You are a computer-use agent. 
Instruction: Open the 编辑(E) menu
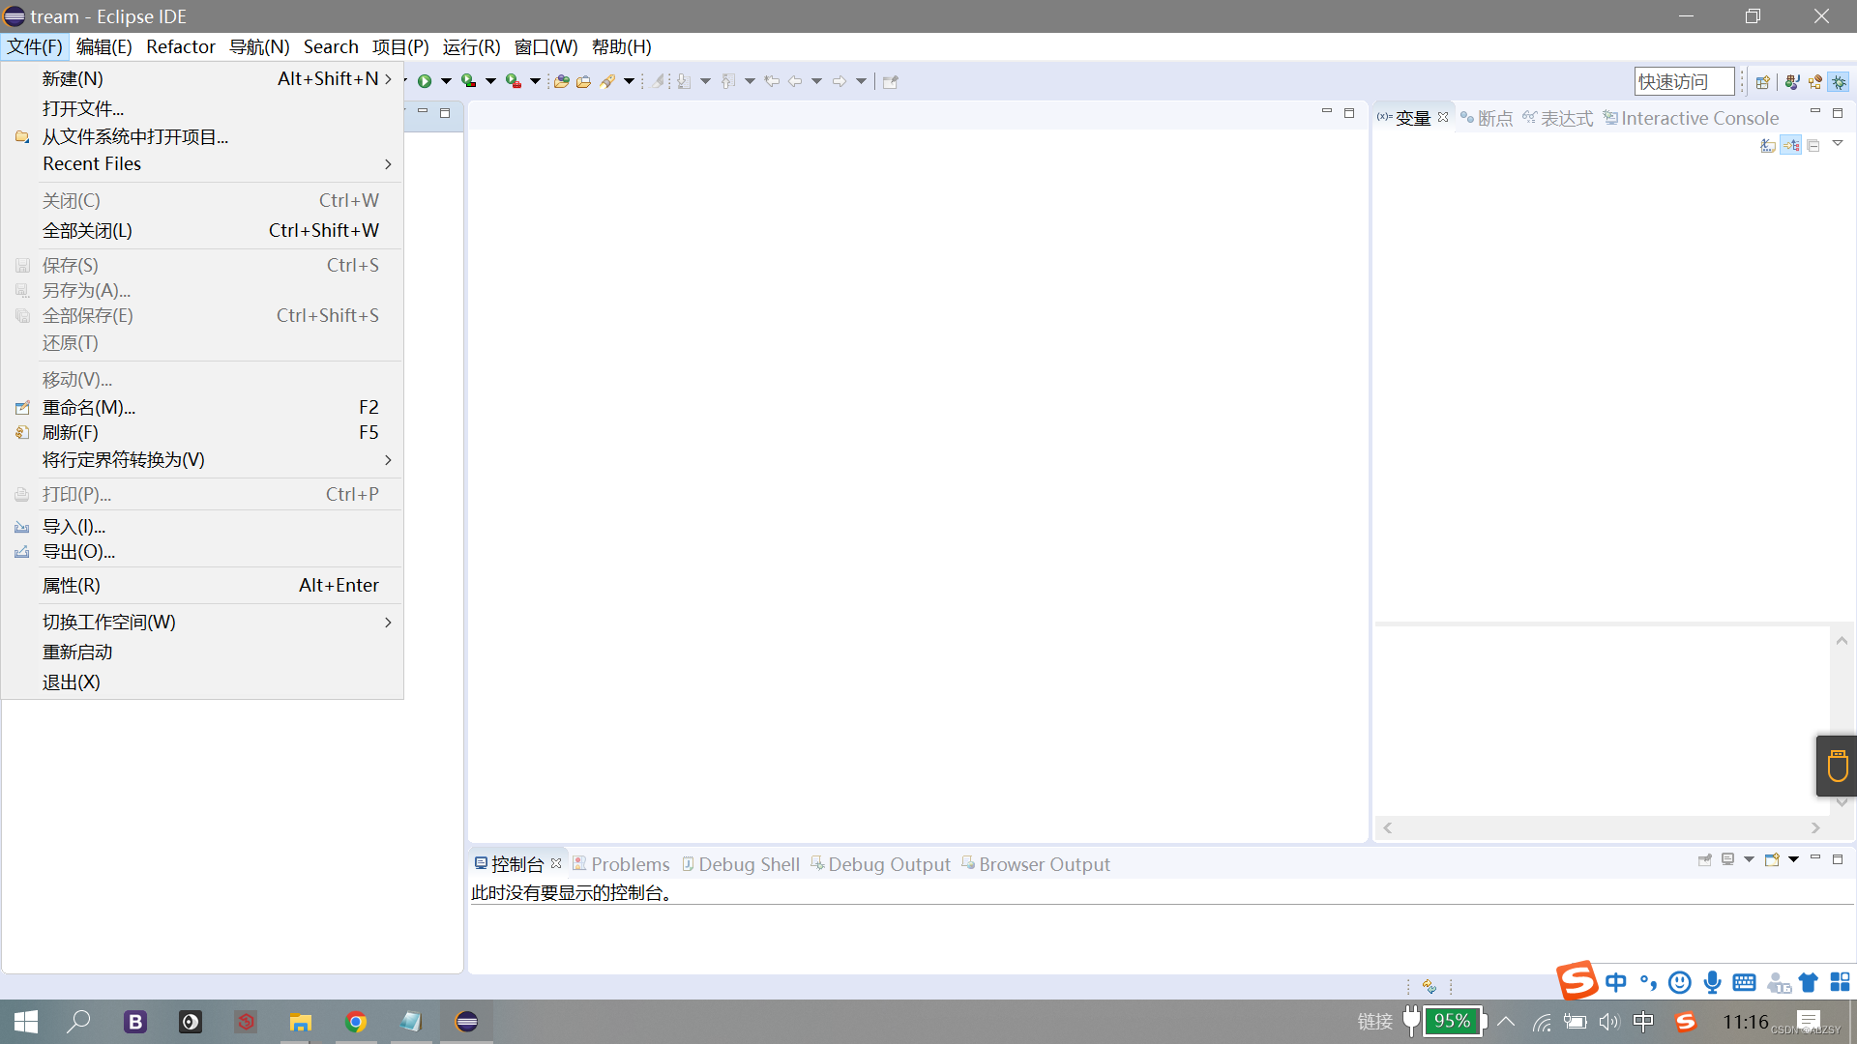coord(104,47)
